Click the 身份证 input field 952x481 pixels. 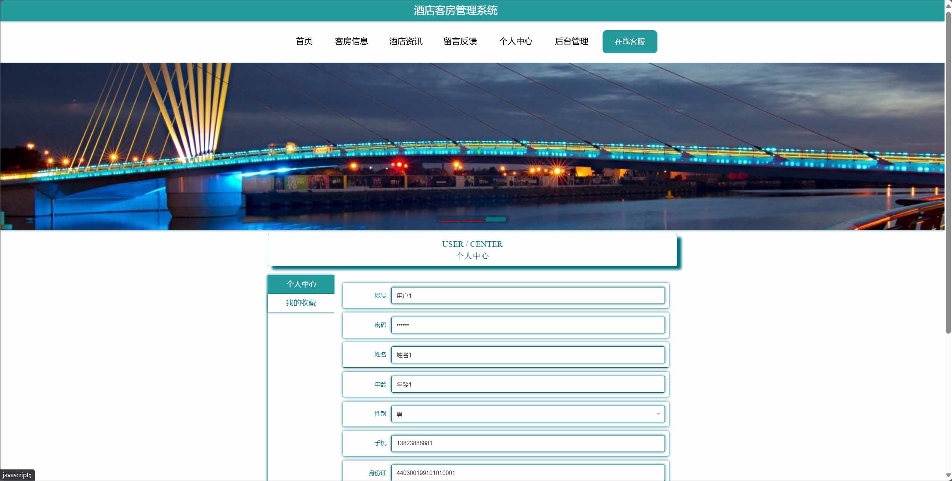coord(528,472)
